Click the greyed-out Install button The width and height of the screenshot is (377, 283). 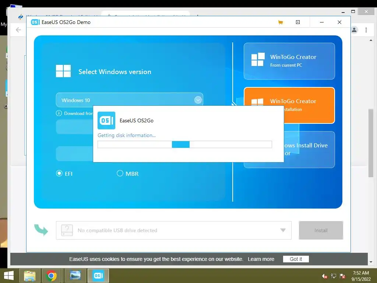tap(321, 230)
